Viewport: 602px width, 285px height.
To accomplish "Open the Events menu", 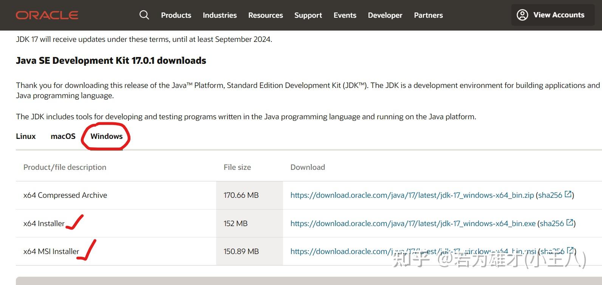I will coord(345,15).
